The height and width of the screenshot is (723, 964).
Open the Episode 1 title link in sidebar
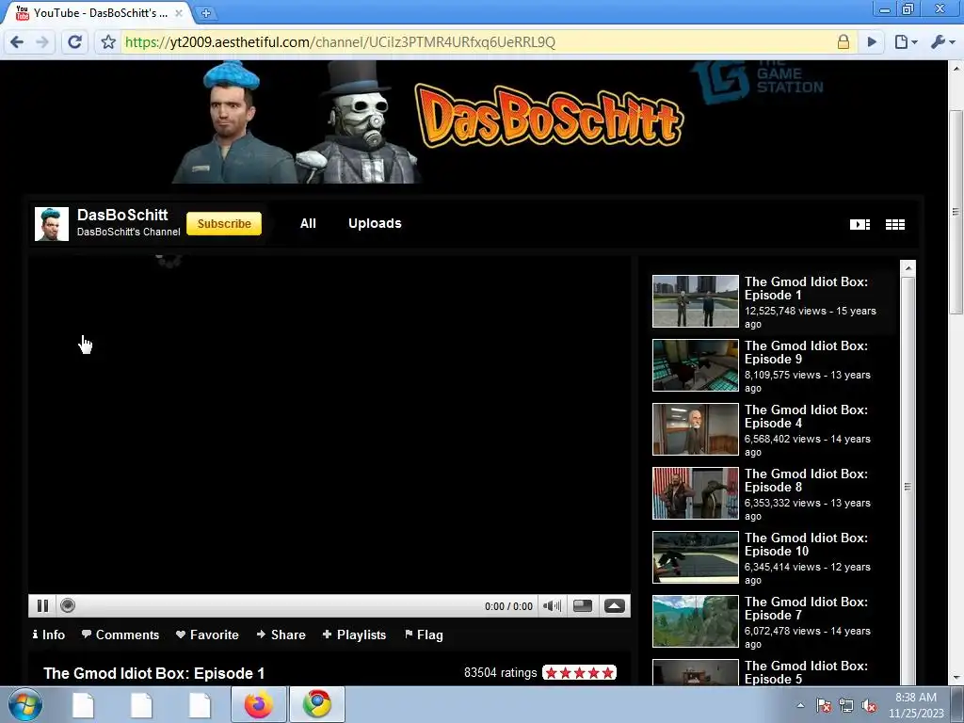pyautogui.click(x=806, y=288)
